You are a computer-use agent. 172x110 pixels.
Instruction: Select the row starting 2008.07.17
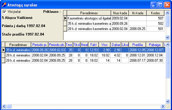pyautogui.click(x=84, y=60)
